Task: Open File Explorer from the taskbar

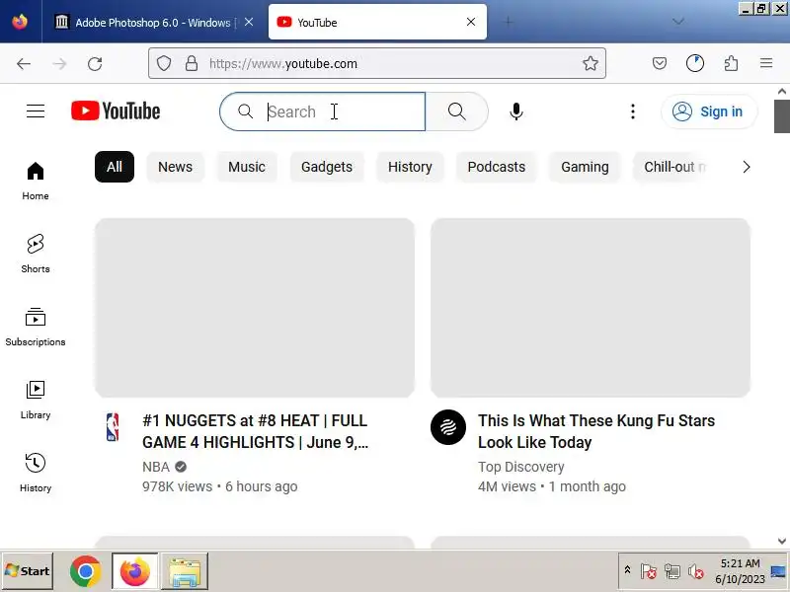Action: [185, 571]
